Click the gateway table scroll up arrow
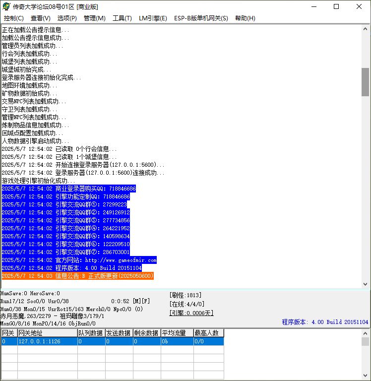Viewport: 371px width, 381px height. pos(365,333)
